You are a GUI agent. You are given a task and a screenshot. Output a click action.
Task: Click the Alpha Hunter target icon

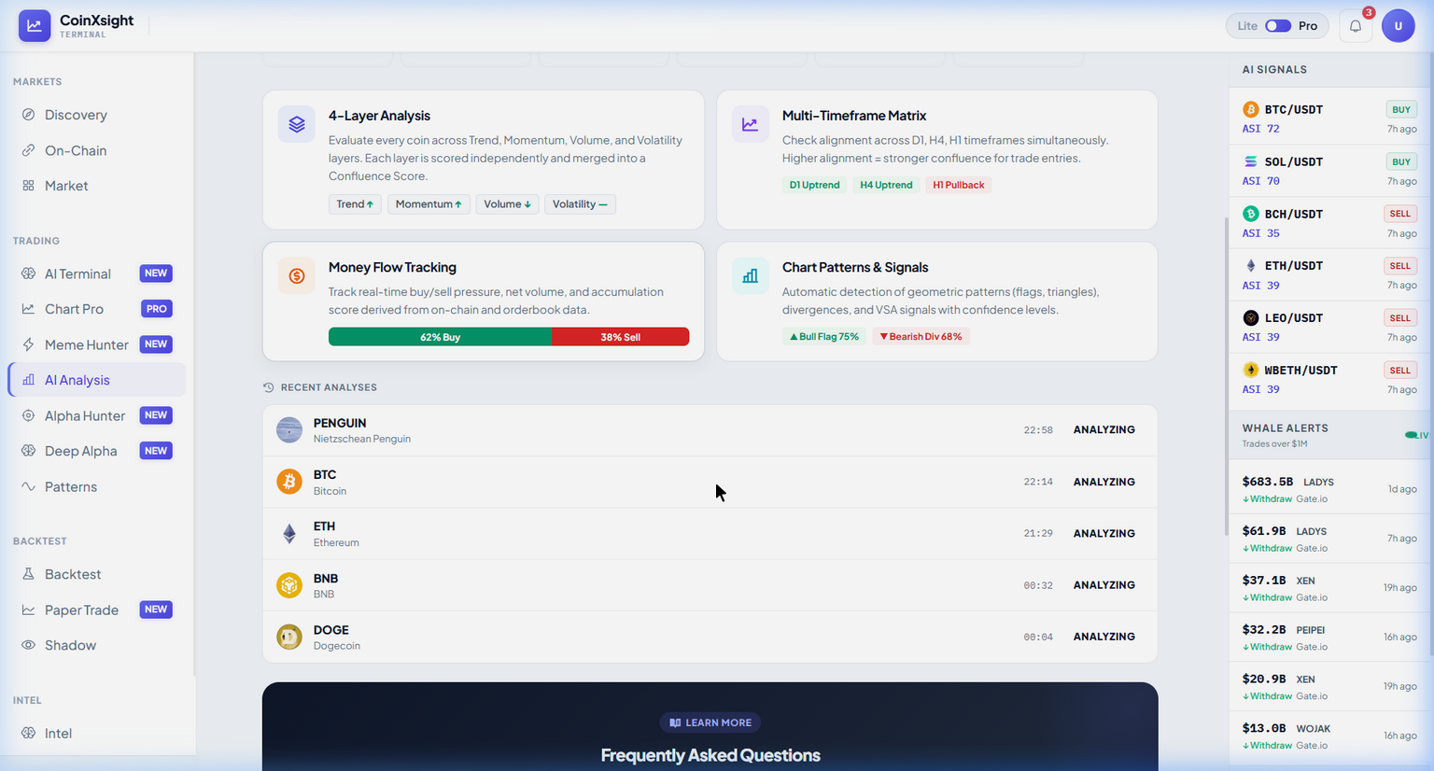click(x=28, y=415)
